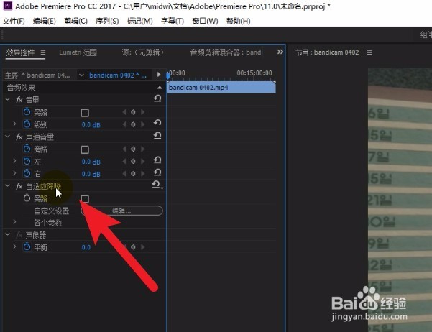Reset the 自适应降噪 effect
The height and width of the screenshot is (332, 432).
[x=157, y=185]
